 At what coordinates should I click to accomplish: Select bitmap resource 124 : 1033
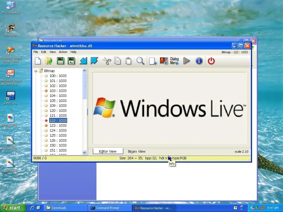point(58,130)
